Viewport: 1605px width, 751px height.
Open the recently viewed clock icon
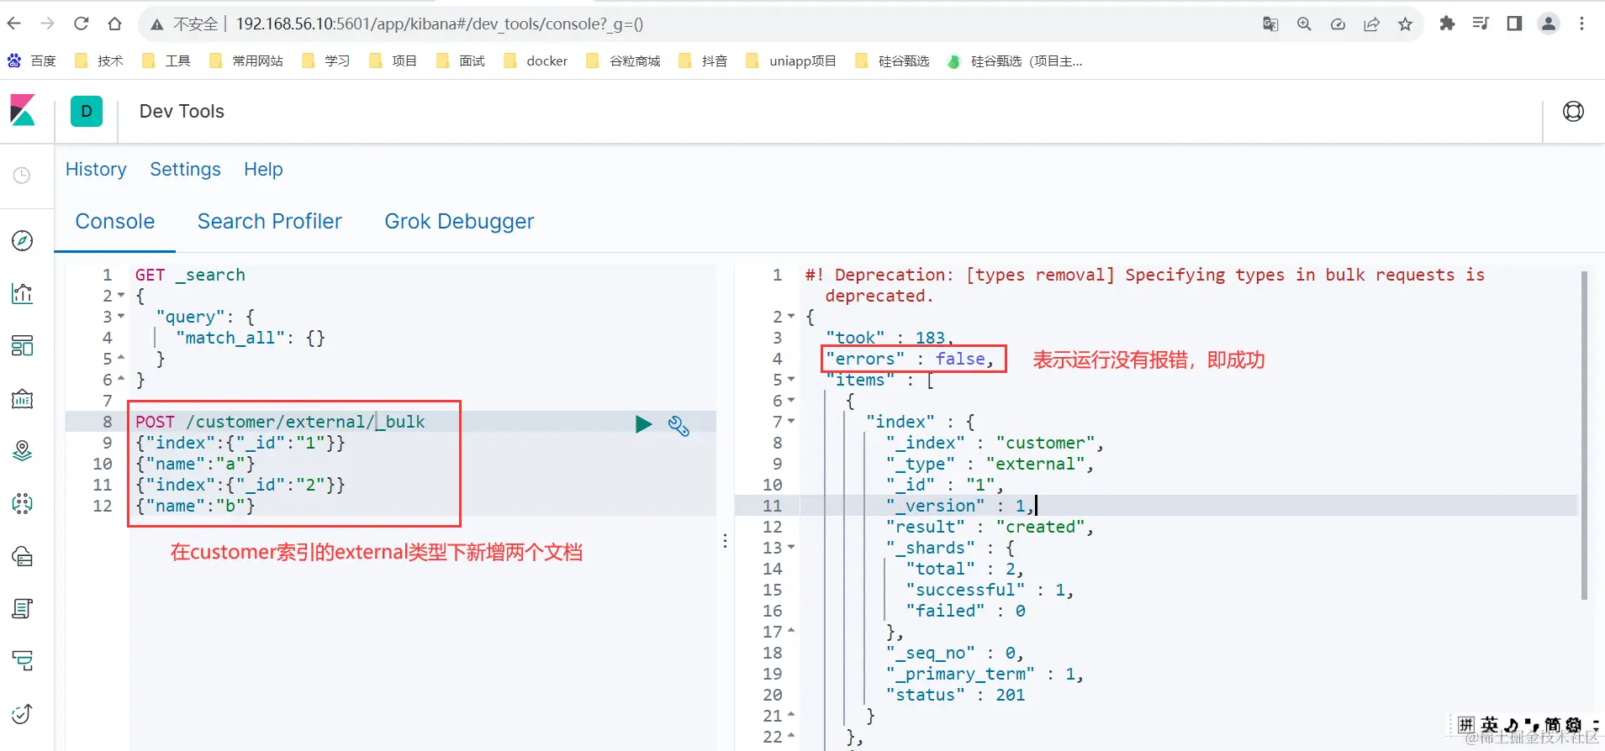pos(22,175)
